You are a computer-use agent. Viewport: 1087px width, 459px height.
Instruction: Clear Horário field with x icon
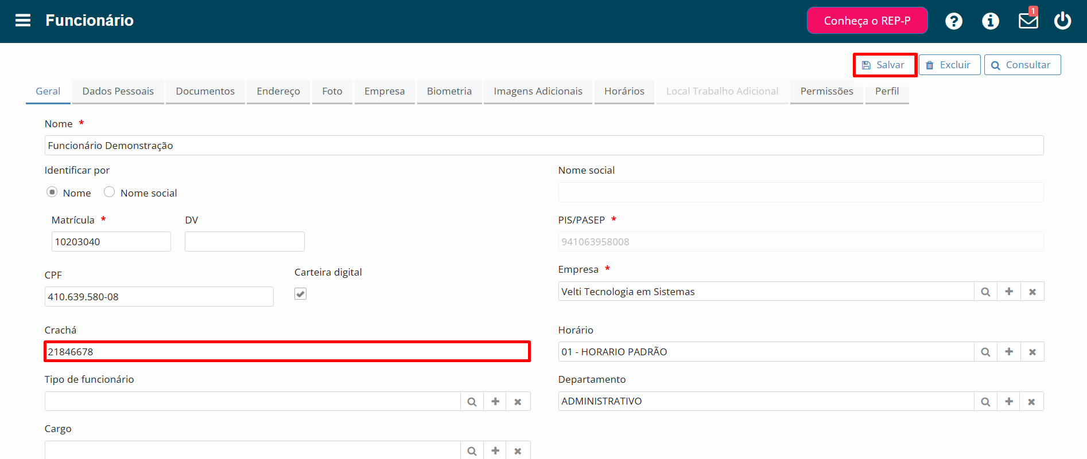pos(1032,352)
